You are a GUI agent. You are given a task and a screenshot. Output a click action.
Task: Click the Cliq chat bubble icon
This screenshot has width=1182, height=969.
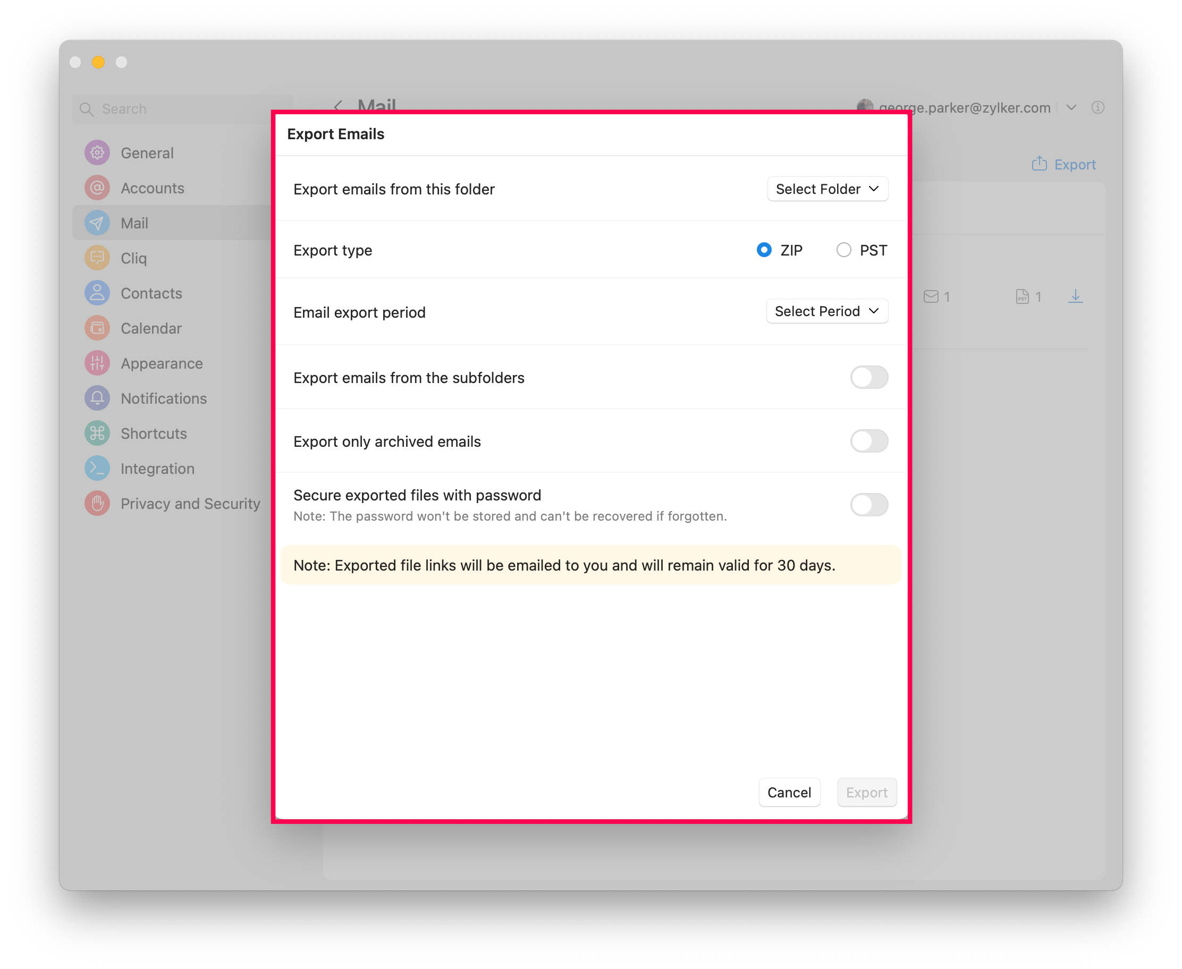97,258
